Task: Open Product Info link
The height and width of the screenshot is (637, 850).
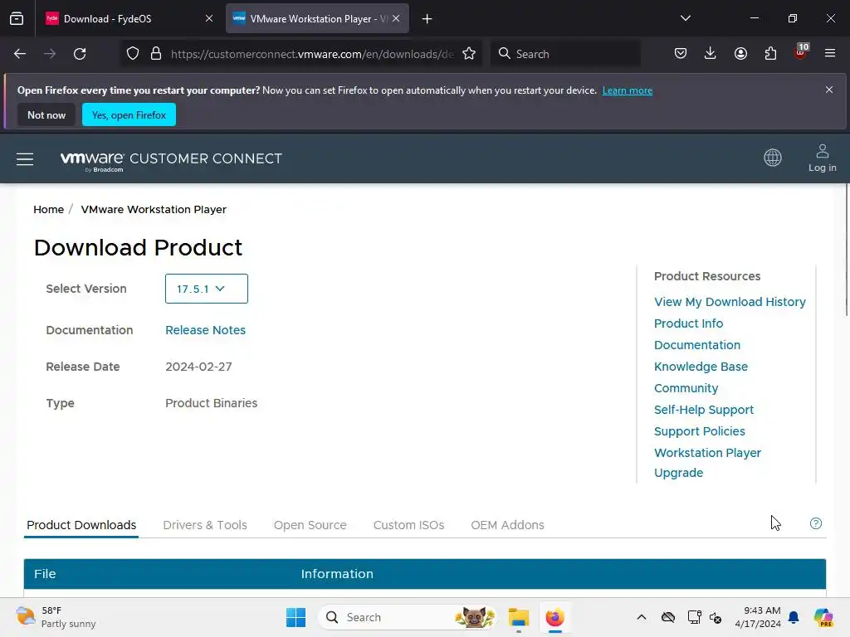Action: point(688,323)
